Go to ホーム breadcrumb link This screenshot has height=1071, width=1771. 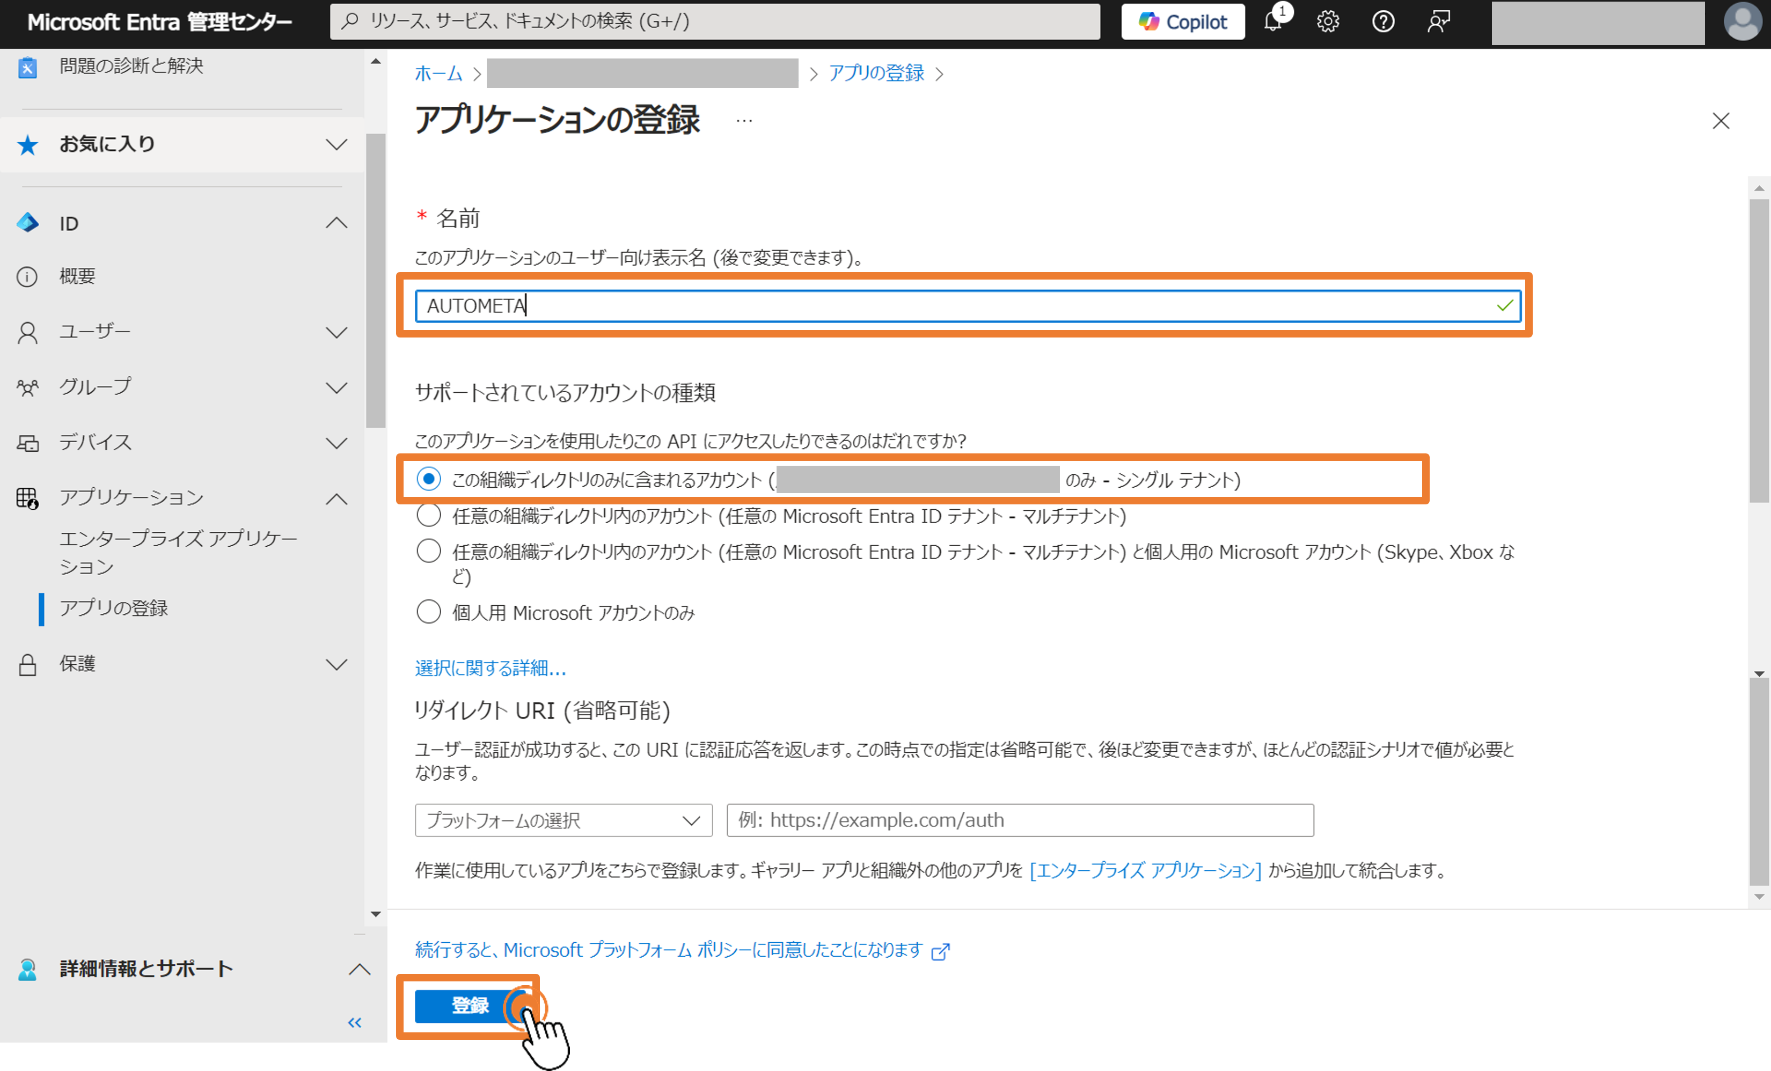pyautogui.click(x=438, y=74)
